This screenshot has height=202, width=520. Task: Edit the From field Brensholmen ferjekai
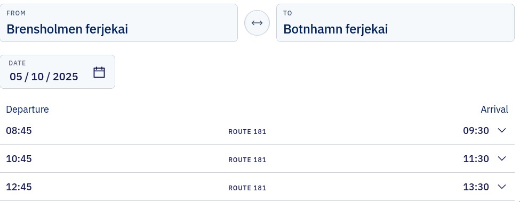tap(119, 23)
